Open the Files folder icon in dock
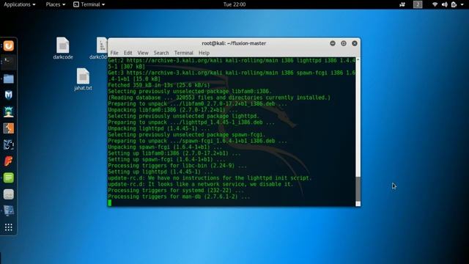469x264 pixels. pyautogui.click(x=9, y=78)
